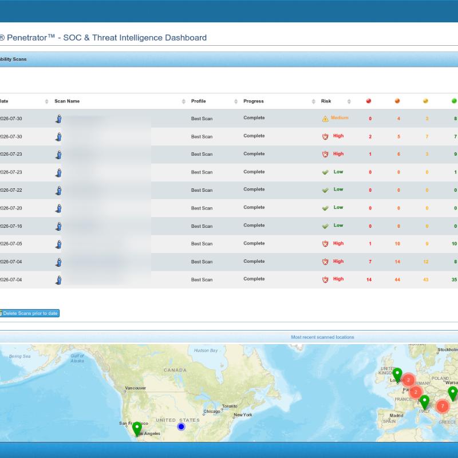458x458 pixels.
Task: Open the Most recent scanned locations link
Action: 322,337
